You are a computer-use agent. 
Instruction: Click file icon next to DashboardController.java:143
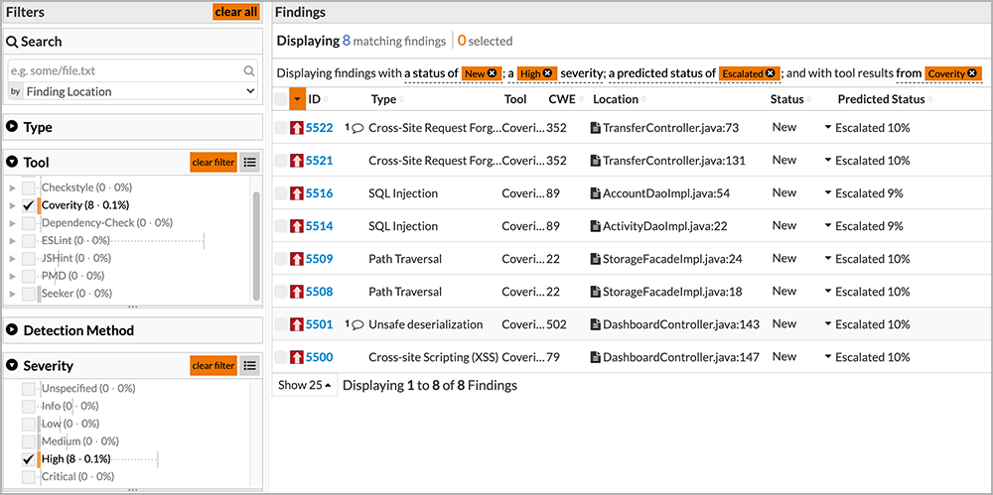click(x=595, y=324)
